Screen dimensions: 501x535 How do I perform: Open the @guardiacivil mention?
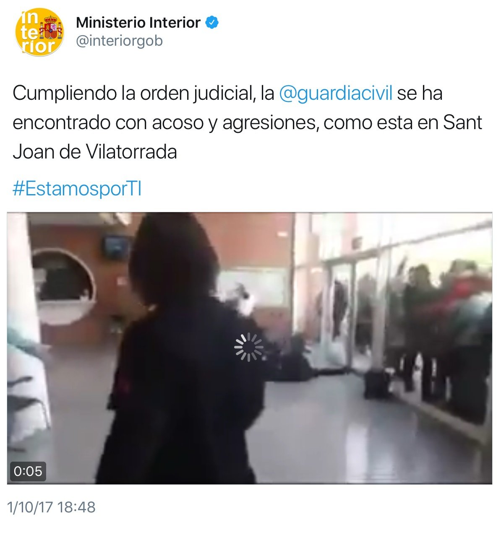(x=335, y=93)
